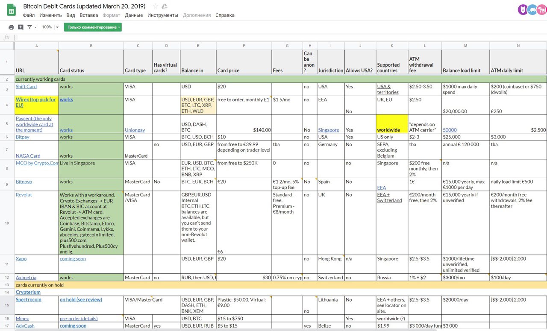The width and height of the screenshot is (547, 331).
Task: Click inside the formula bar
Action: pyautogui.click(x=280, y=38)
